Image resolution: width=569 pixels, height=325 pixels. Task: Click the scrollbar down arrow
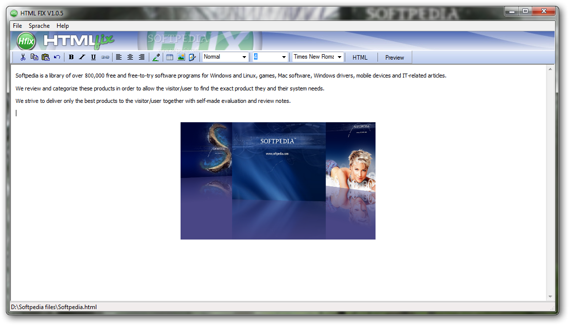click(x=550, y=297)
